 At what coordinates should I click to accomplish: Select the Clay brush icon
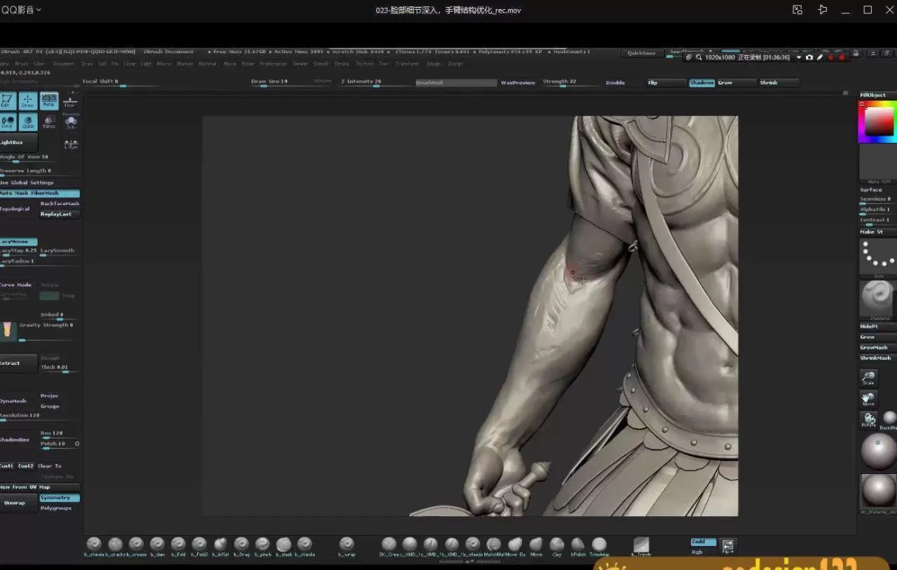point(557,545)
